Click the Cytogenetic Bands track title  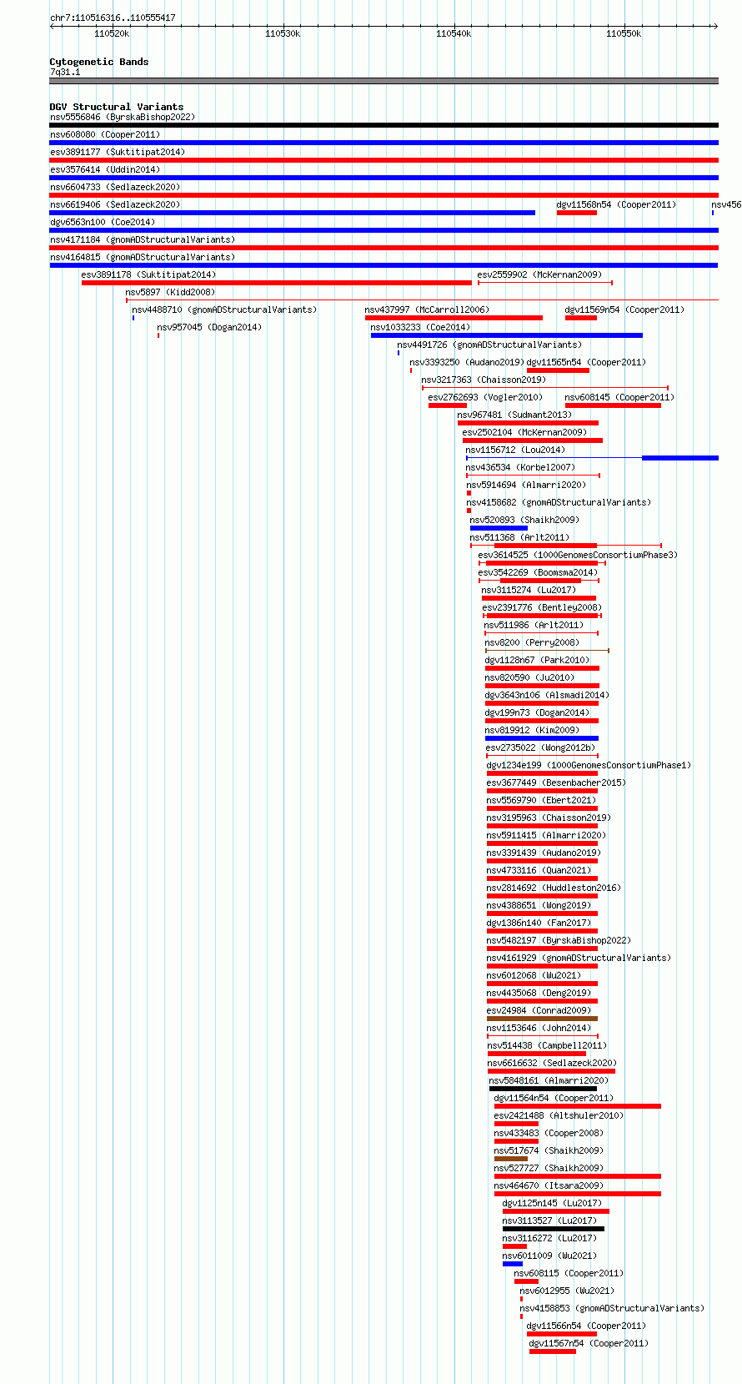coord(99,62)
